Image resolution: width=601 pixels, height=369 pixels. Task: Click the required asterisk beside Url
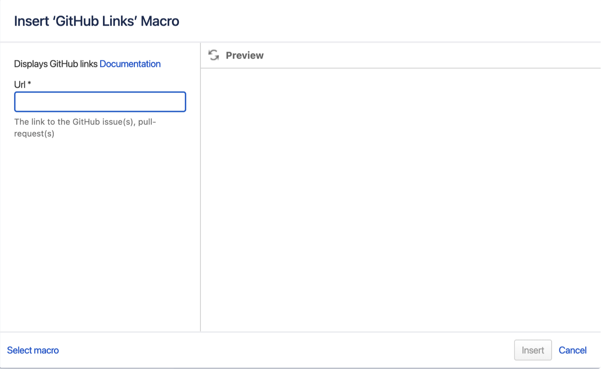29,84
